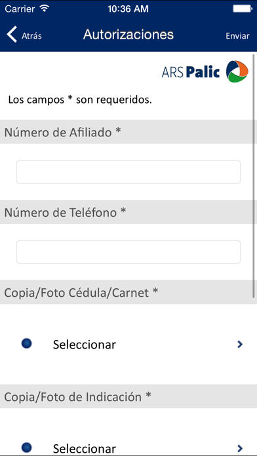Image resolution: width=257 pixels, height=456 pixels.
Task: Tap the Autorizaciones title in header
Action: point(128,35)
